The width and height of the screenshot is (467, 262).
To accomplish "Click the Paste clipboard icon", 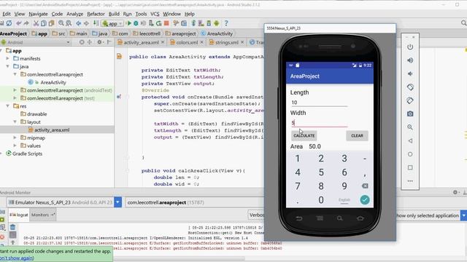I will 51,23.
